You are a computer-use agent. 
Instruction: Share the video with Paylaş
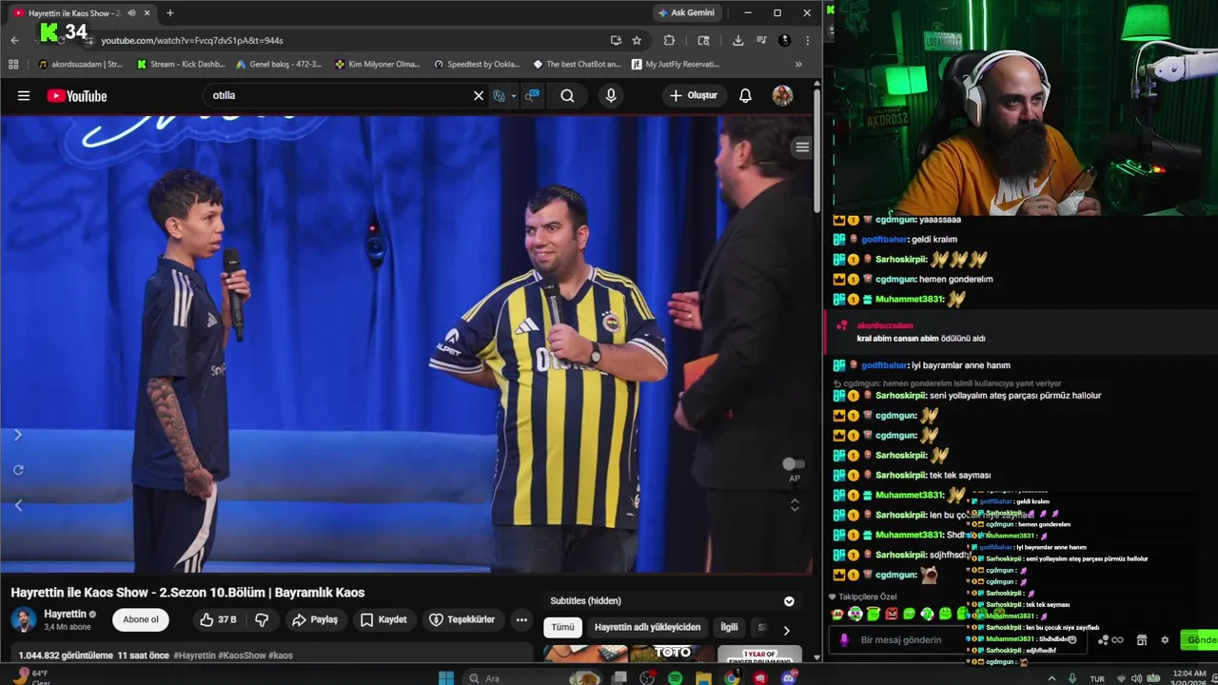click(x=315, y=619)
